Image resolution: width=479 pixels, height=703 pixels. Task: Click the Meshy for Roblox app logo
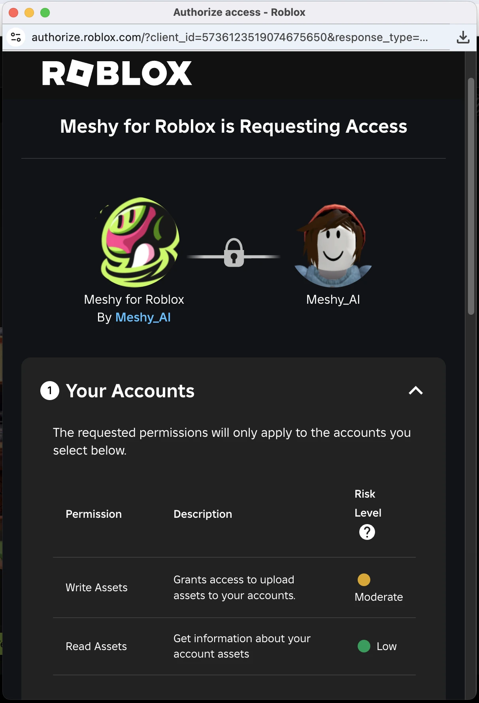[139, 242]
